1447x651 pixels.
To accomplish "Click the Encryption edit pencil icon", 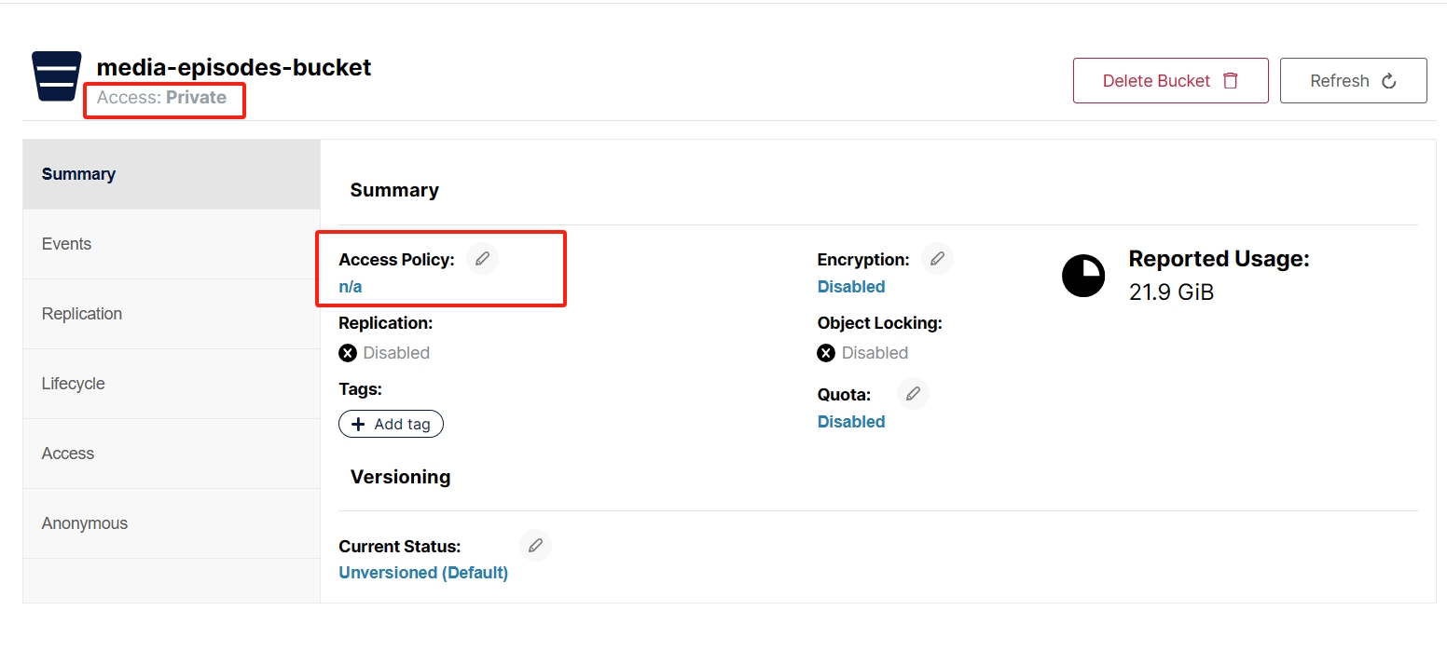I will coord(937,259).
